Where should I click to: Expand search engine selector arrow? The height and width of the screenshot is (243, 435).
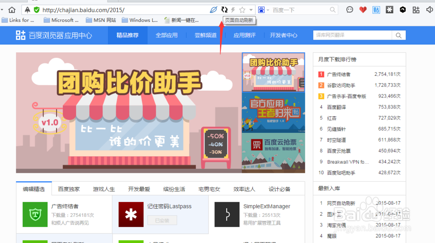click(268, 10)
